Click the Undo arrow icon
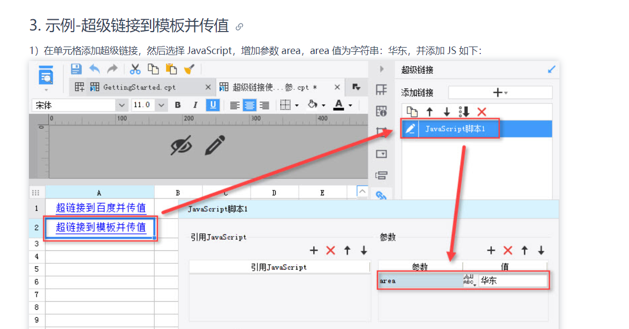 95,70
